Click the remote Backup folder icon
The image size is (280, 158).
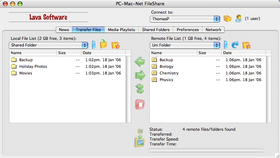coord(154,60)
